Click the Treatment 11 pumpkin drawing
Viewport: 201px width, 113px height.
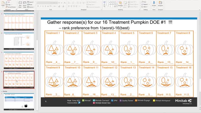point(91,80)
